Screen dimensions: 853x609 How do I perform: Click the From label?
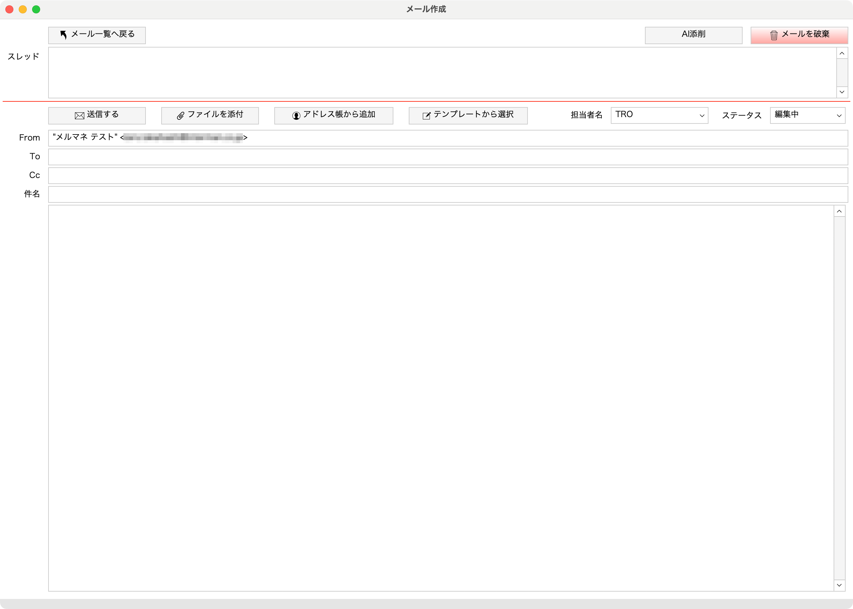(x=29, y=138)
